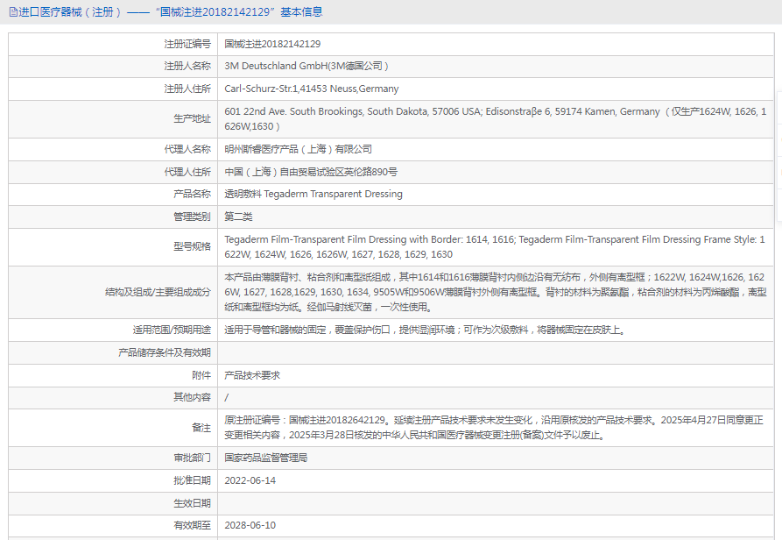Click the 本产品由薄膜背衬 composition description
The image size is (782, 540).
496,292
